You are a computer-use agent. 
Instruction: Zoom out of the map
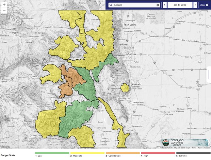click(4, 11)
